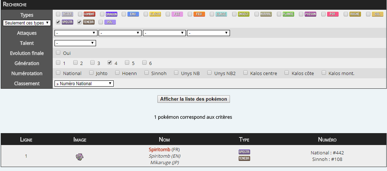The image size is (387, 171).
Task: Check the Dragon type checkbox
Action: pyautogui.click(x=102, y=14)
